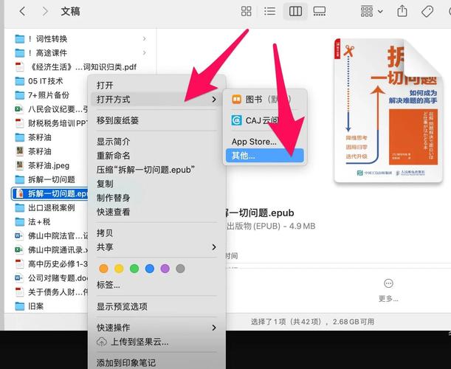Click the Share icon in toolbar
This screenshot has width=451, height=369.
pos(402,11)
